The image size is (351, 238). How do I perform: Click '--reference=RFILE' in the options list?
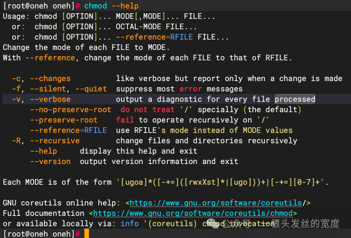68,131
